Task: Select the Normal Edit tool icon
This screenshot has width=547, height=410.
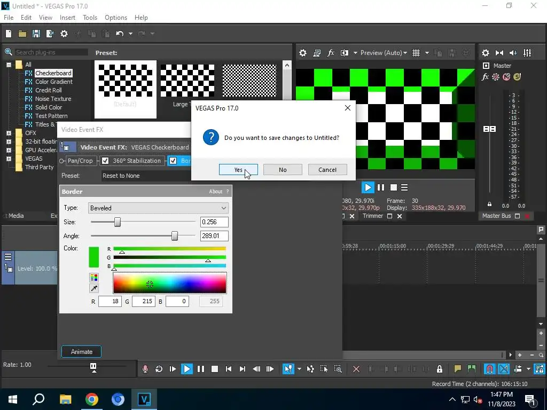Action: coord(288,369)
